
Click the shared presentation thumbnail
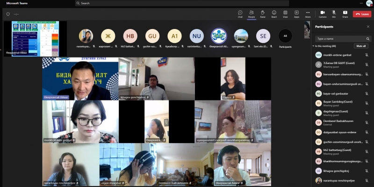coord(36,38)
